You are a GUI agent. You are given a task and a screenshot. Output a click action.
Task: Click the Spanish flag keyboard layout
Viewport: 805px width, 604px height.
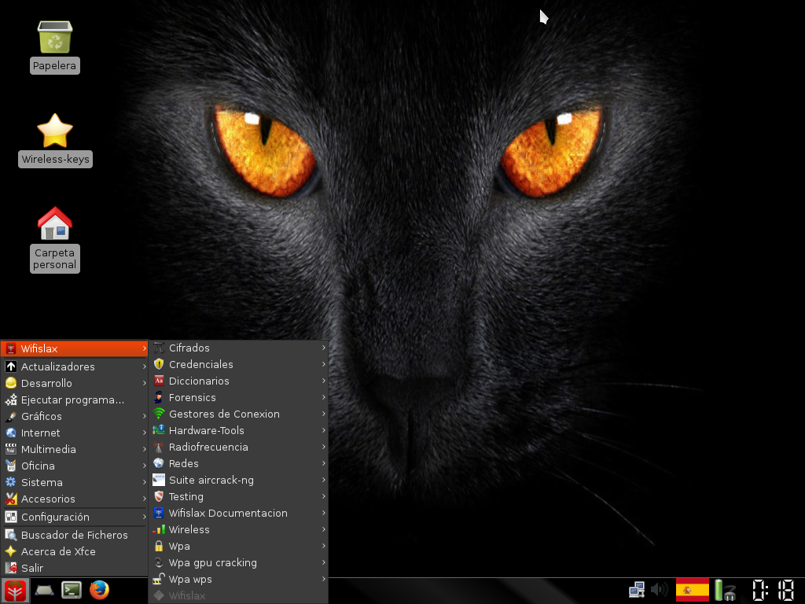(x=692, y=590)
